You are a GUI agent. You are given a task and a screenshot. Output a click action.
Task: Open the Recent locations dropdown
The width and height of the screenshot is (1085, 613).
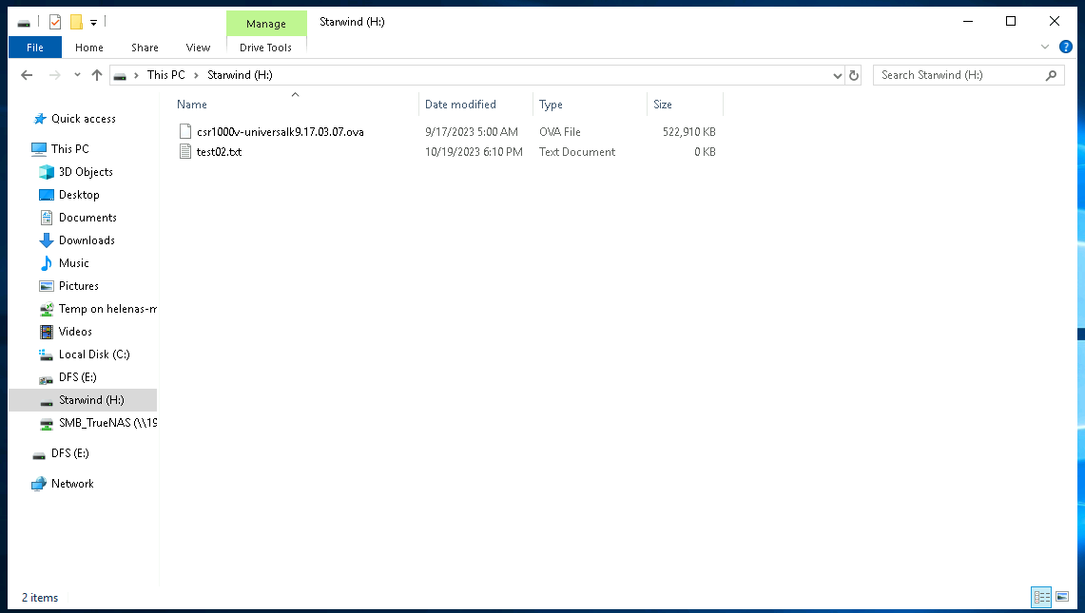coord(76,76)
